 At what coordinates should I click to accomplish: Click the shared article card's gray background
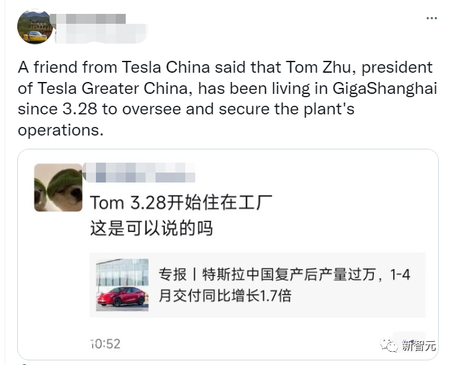257,285
